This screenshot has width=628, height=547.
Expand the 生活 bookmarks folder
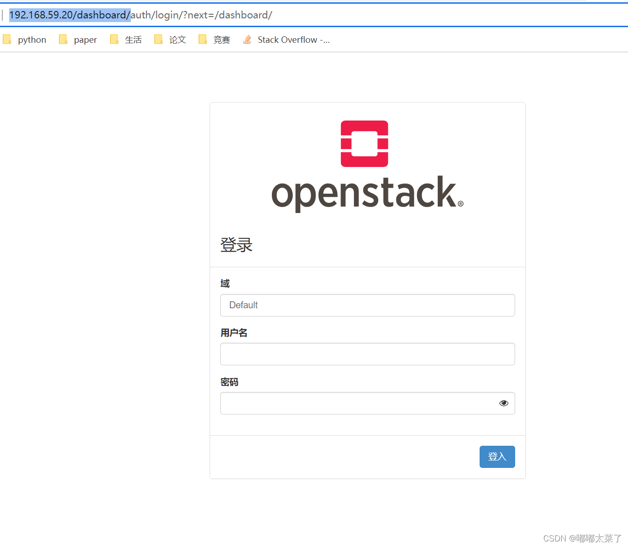134,40
